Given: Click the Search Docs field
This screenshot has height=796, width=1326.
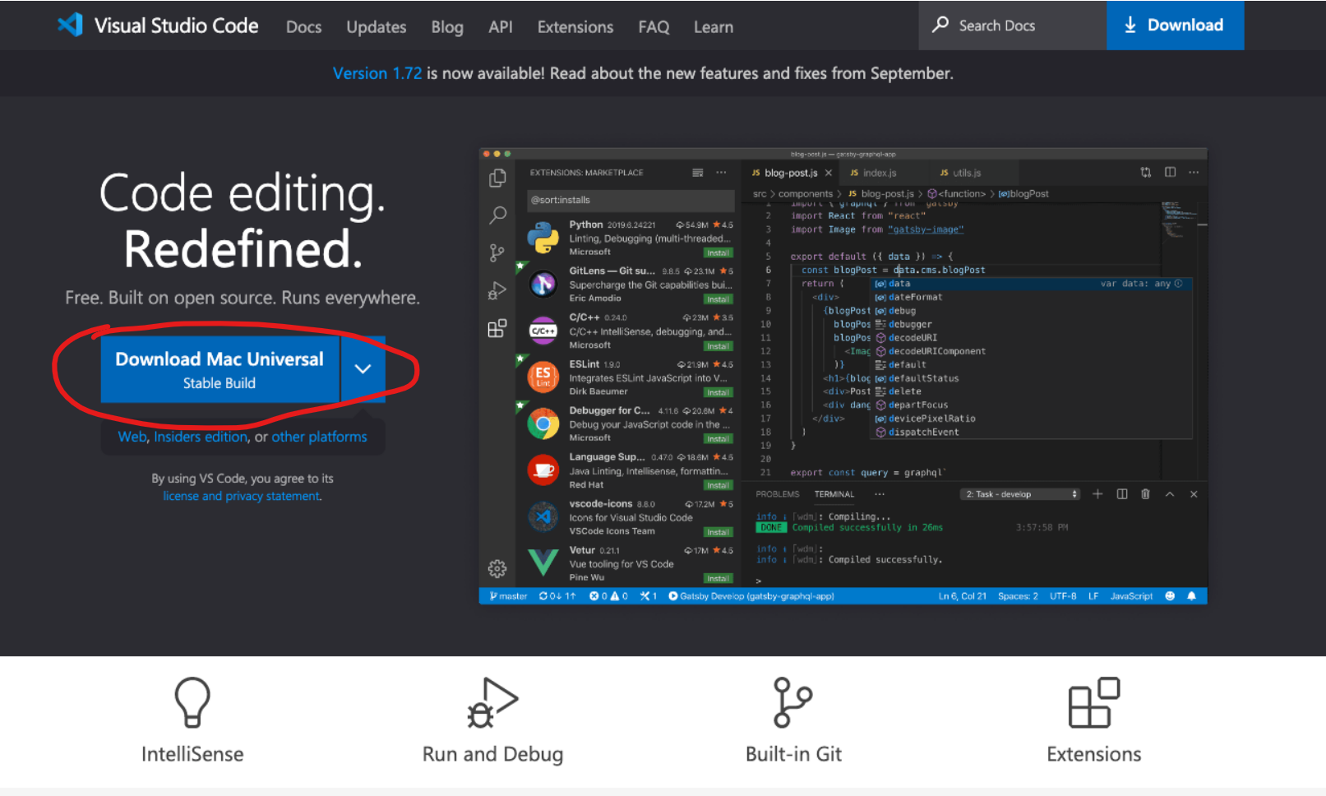Looking at the screenshot, I should pos(1012,25).
